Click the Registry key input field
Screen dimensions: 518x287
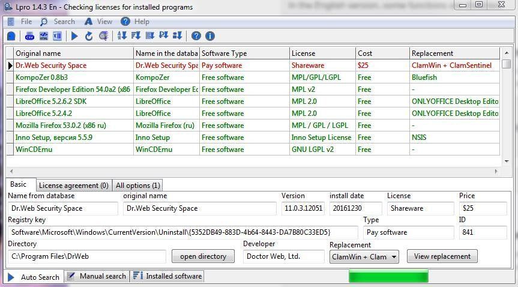[182, 232]
